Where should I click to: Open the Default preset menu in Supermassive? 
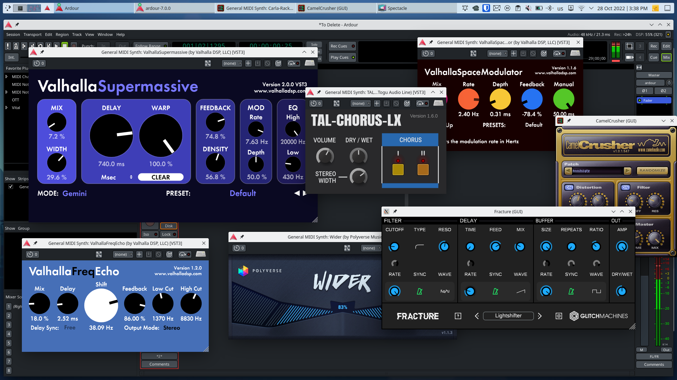[243, 193]
